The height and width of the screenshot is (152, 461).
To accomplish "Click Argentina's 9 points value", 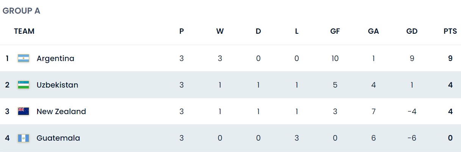I will 450,58.
